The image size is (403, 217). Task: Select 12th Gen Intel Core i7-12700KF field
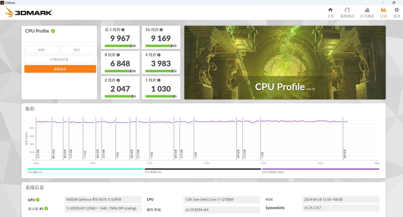tap(222, 200)
